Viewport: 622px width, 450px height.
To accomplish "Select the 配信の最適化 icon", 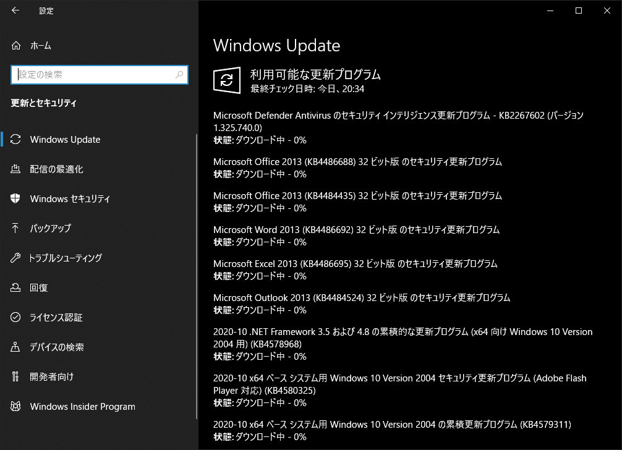I will click(x=15, y=169).
